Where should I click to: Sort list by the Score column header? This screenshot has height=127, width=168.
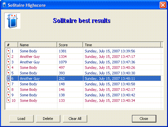pos(70,45)
